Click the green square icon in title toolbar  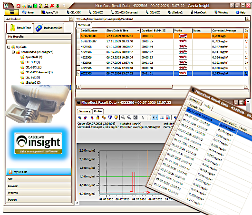(35, 6)
